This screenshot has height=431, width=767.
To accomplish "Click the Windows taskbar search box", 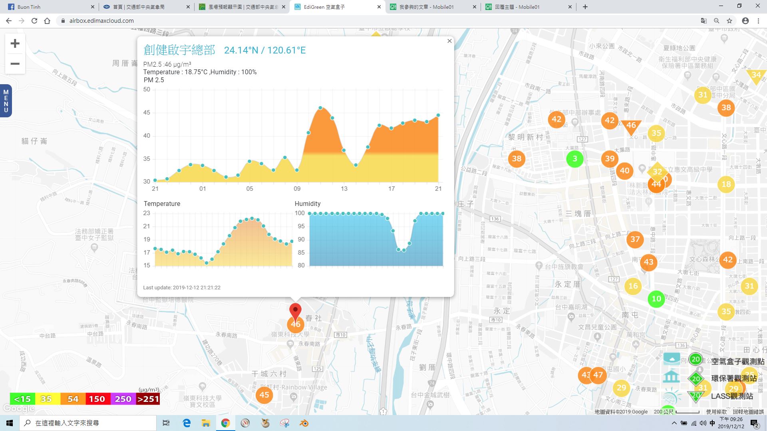I will coord(88,423).
